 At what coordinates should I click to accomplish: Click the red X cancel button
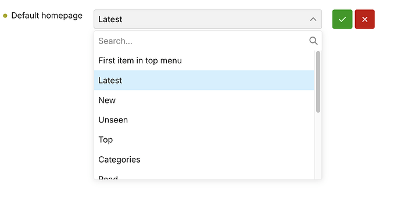tap(365, 19)
